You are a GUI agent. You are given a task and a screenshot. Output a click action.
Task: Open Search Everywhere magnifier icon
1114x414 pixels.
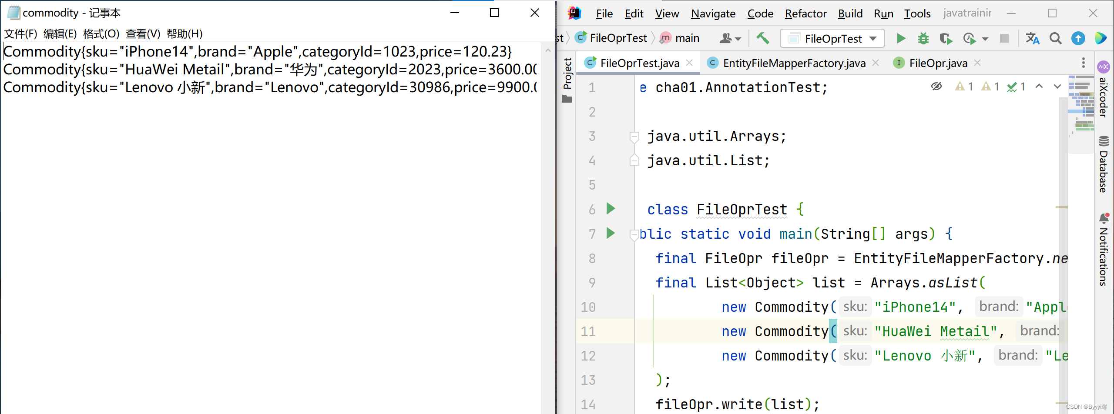pyautogui.click(x=1055, y=39)
